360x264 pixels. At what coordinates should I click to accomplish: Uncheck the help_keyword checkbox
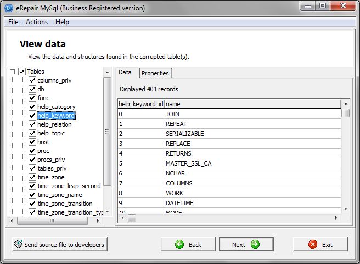[x=32, y=116]
